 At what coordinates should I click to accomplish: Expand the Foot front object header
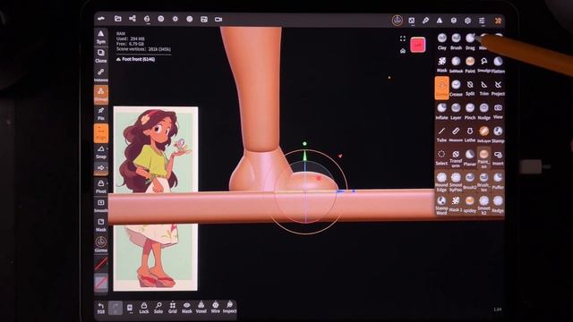[135, 59]
